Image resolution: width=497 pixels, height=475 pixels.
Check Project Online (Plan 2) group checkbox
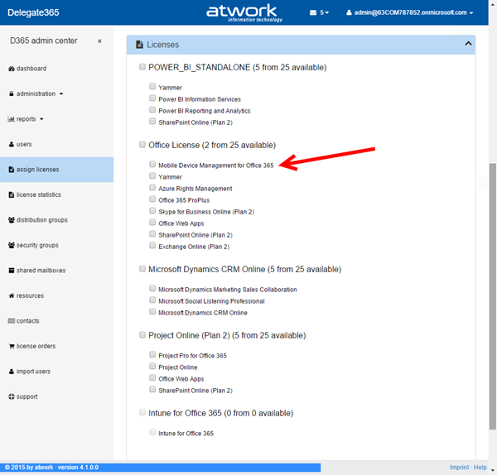142,335
